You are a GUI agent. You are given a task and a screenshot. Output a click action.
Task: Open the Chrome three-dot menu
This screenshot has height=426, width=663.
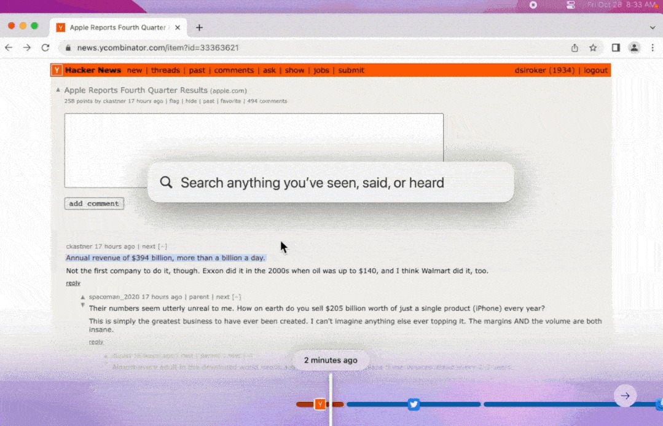(x=653, y=48)
